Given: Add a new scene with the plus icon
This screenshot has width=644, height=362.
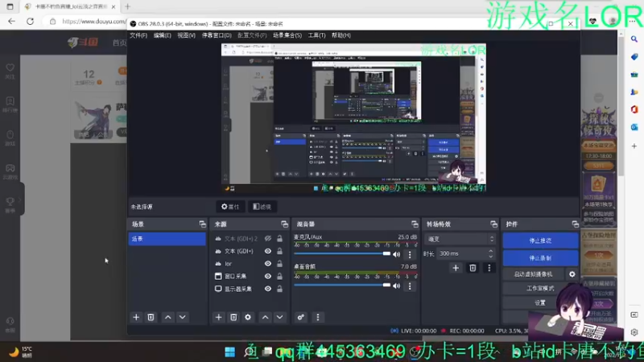Looking at the screenshot, I should (136, 317).
